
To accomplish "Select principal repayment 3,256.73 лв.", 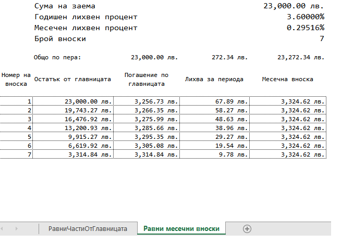I will [x=147, y=101].
